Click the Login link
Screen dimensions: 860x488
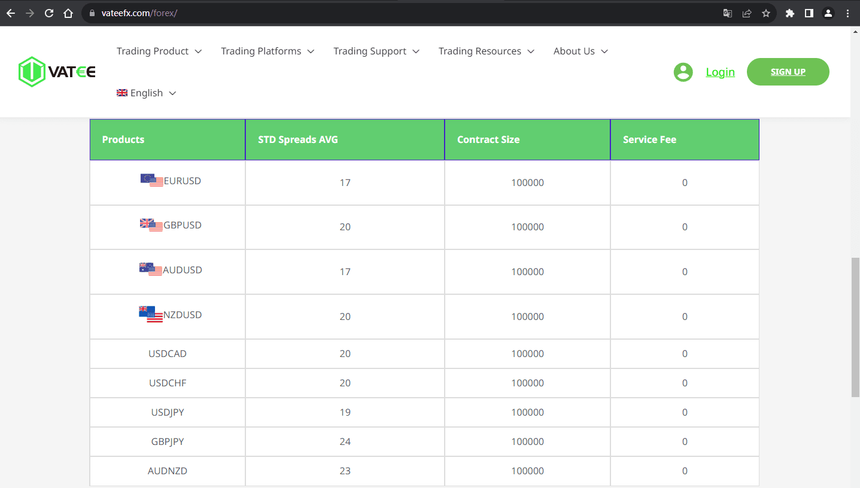click(720, 72)
